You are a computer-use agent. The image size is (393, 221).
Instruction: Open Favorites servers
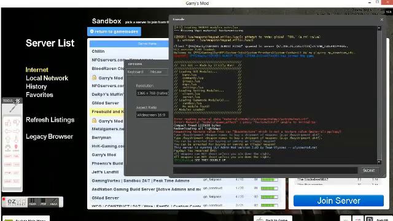(x=39, y=95)
